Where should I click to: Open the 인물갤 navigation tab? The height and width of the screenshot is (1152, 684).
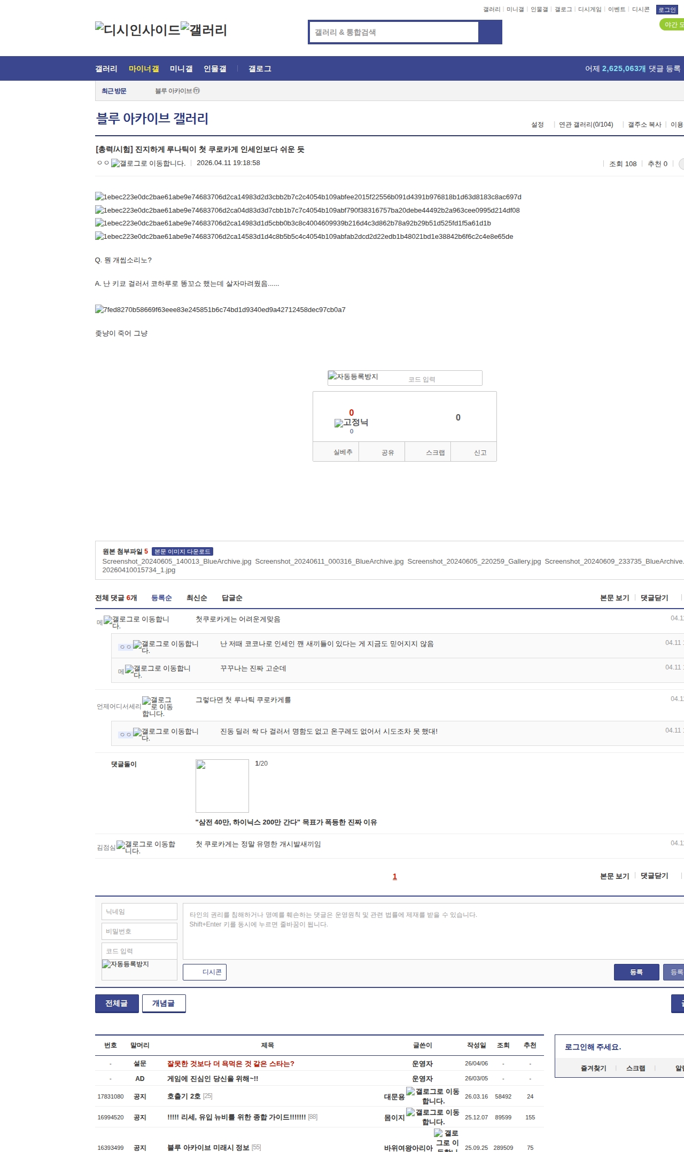point(215,69)
